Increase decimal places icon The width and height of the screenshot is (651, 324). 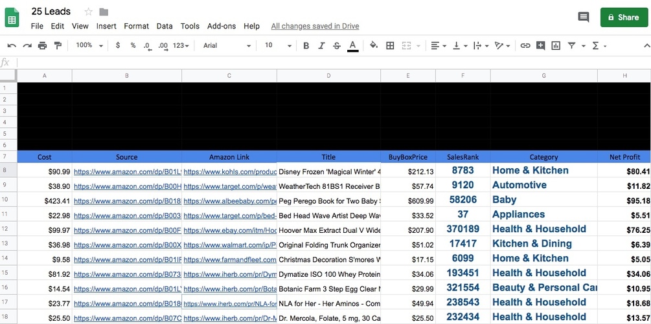pyautogui.click(x=163, y=45)
